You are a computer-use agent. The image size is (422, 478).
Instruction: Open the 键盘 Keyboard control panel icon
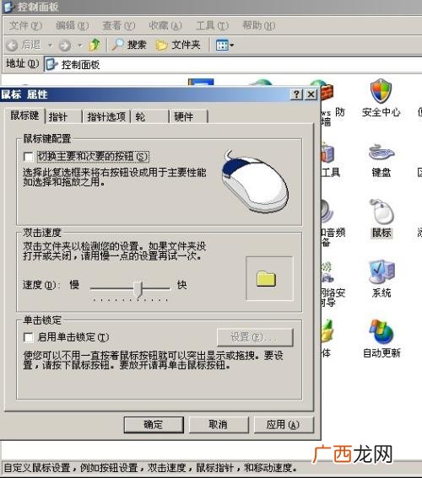coord(381,161)
